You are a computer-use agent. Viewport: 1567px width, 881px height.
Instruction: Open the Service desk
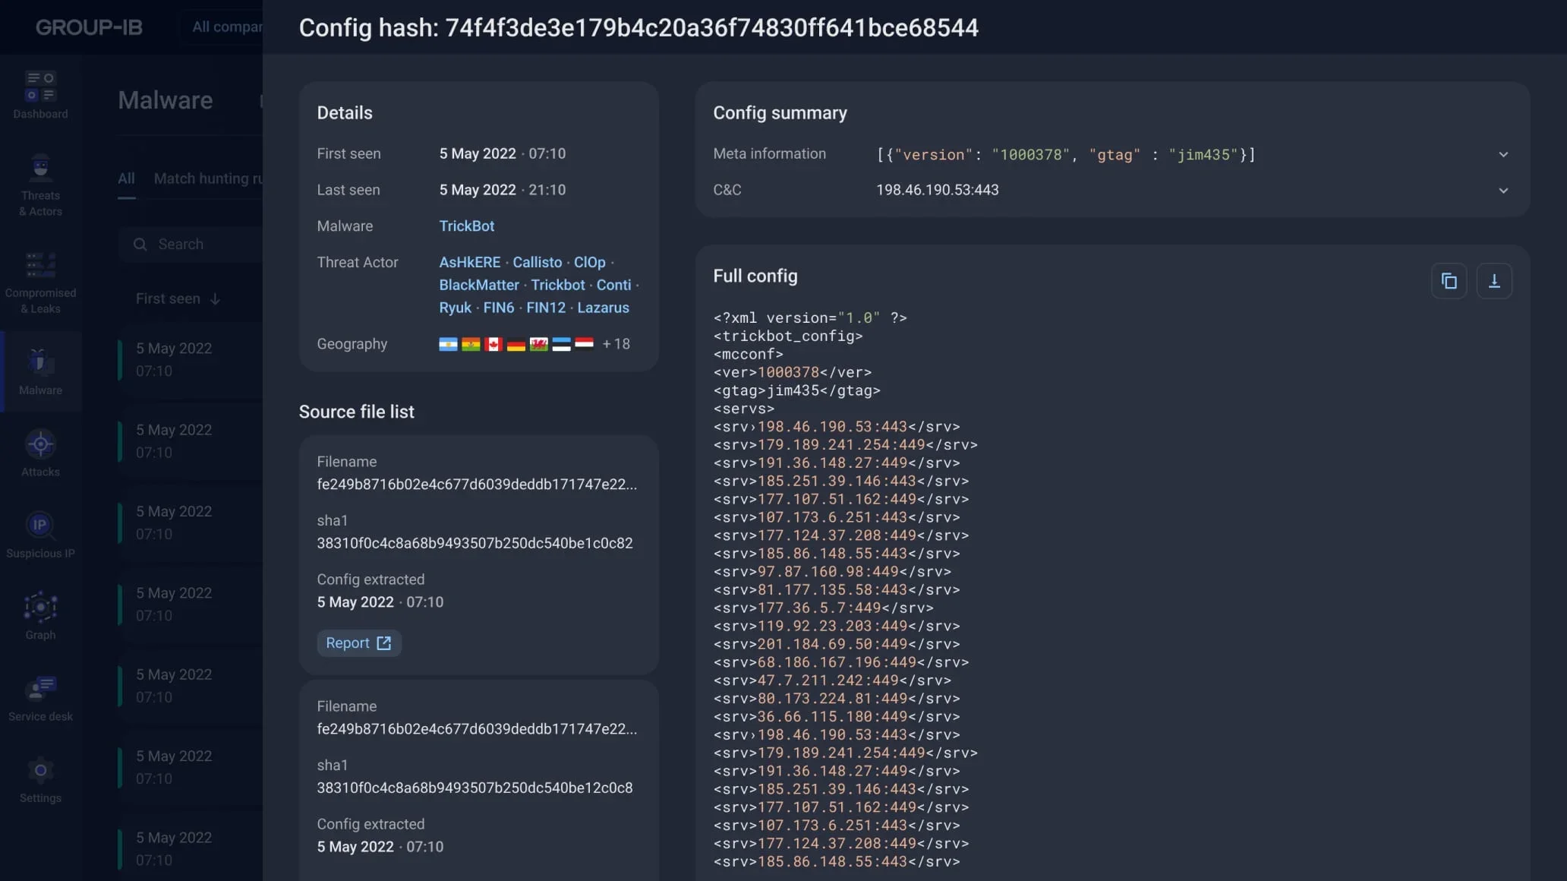pyautogui.click(x=39, y=696)
